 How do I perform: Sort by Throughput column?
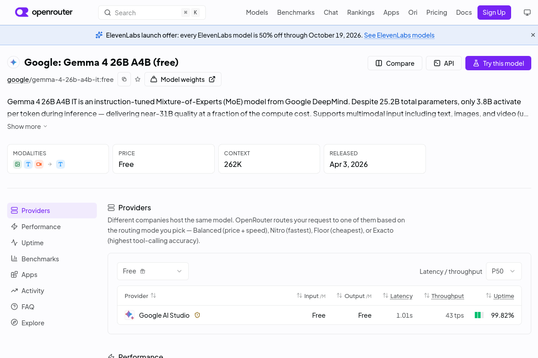click(444, 296)
